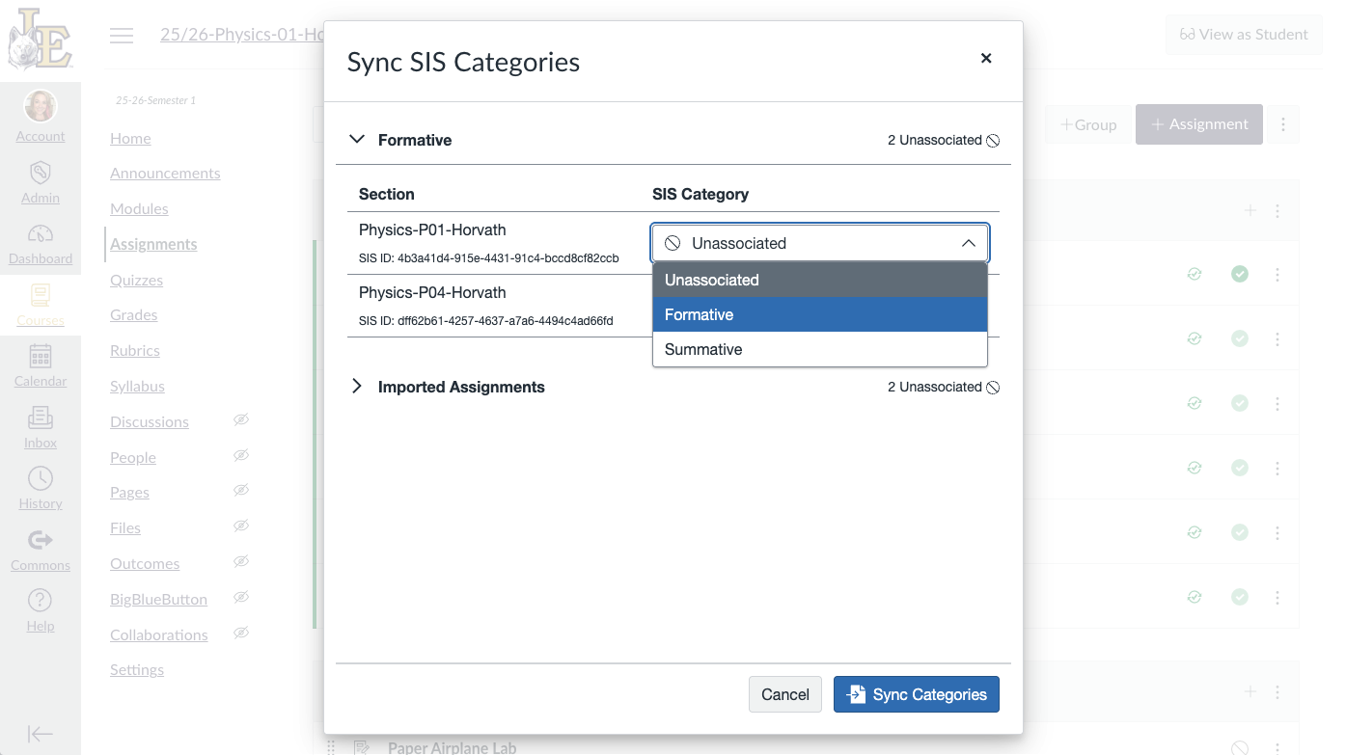Open the Courses book icon

pyautogui.click(x=41, y=295)
